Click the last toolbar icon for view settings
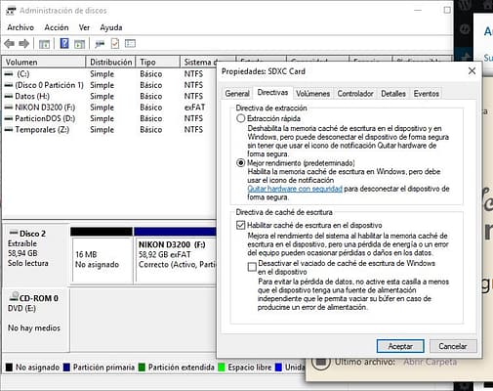This screenshot has width=493, height=391. [130, 43]
